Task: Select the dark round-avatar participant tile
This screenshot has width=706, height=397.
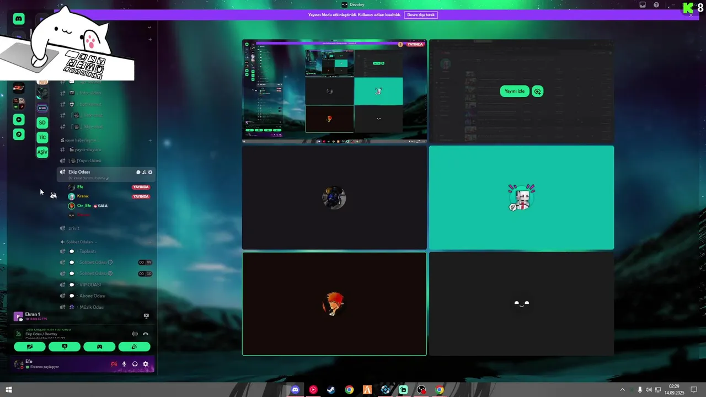Action: [334, 197]
